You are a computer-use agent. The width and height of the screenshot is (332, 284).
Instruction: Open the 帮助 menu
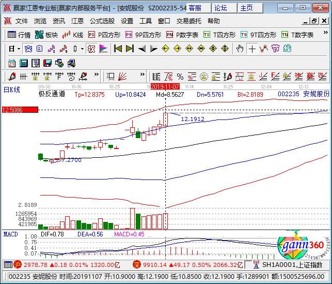[213, 21]
